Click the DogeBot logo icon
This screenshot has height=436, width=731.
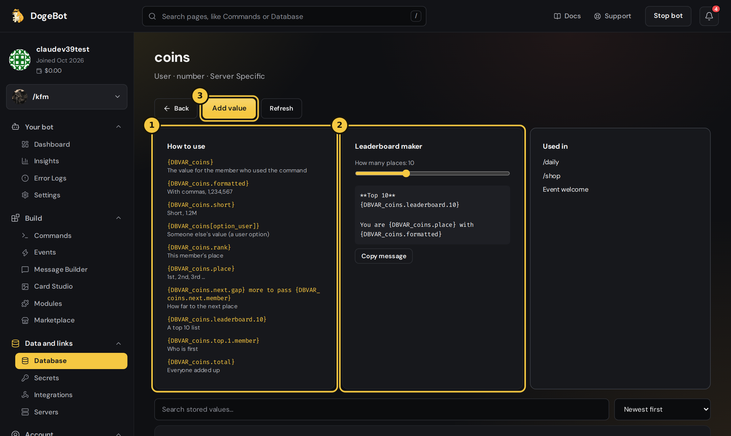(18, 16)
